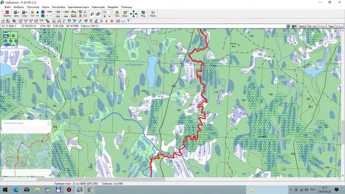Click the Инф. info toolbar icon

coord(125,13)
